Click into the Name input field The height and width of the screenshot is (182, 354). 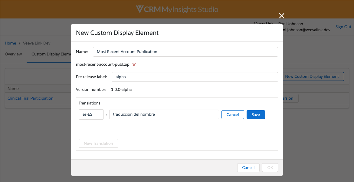click(x=185, y=52)
